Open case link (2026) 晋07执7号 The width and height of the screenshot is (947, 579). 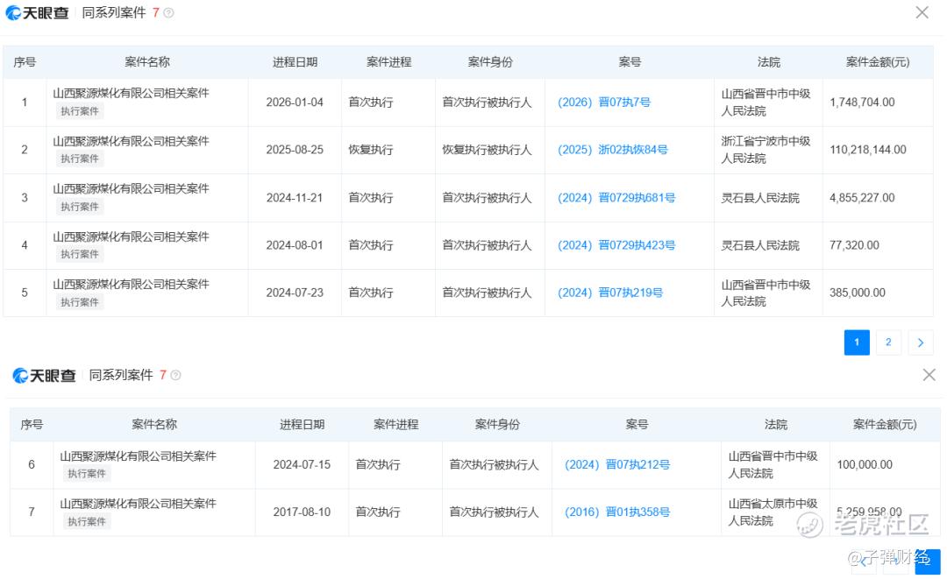[604, 102]
